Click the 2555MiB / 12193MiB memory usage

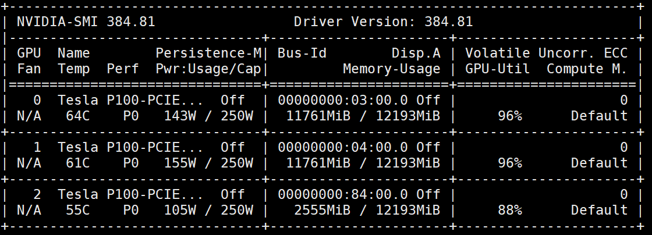click(x=367, y=210)
